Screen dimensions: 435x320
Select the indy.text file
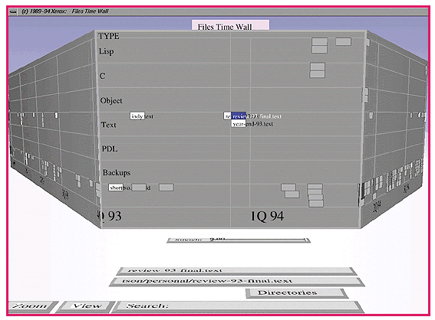tap(137, 116)
